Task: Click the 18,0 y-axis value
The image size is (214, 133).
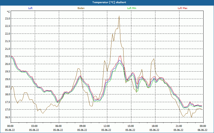Action: point(8,94)
